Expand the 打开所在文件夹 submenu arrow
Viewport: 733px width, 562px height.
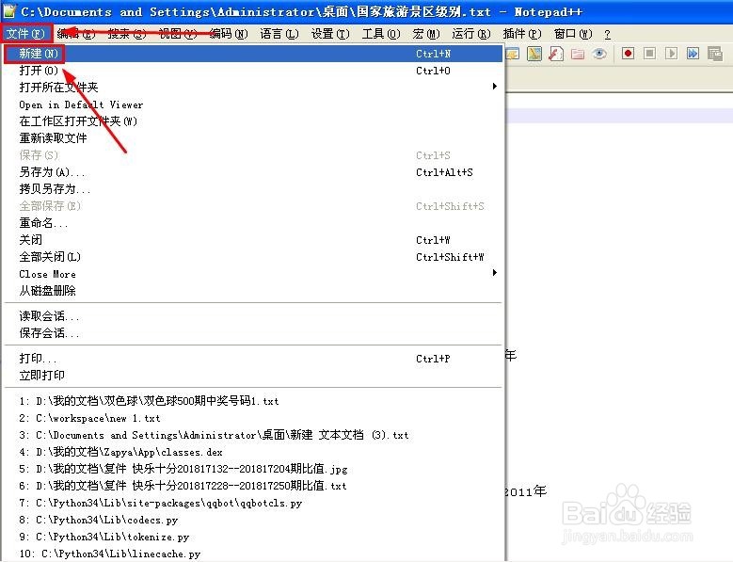coord(495,87)
